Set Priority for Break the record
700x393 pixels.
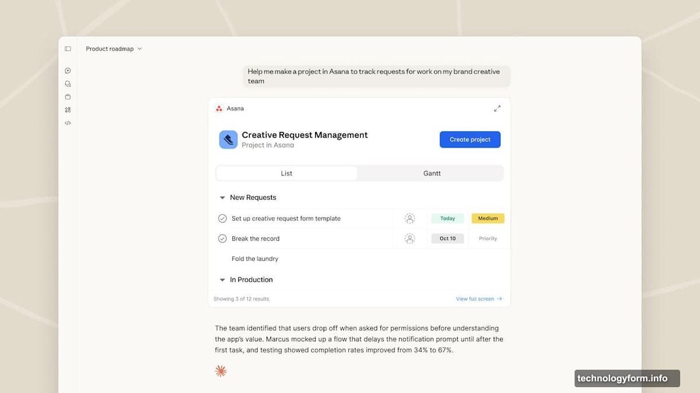pyautogui.click(x=488, y=238)
